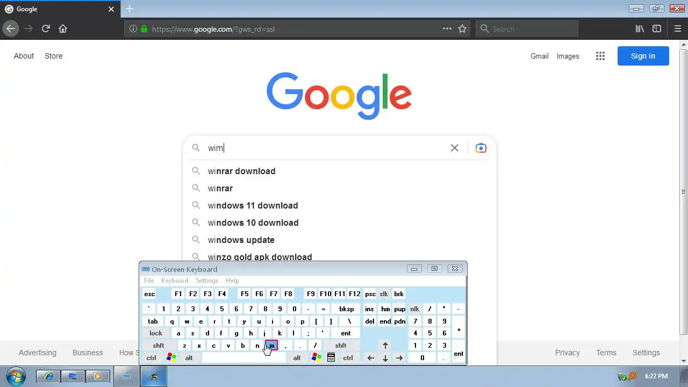688x387 pixels.
Task: Close the Google tab
Action: tap(111, 9)
